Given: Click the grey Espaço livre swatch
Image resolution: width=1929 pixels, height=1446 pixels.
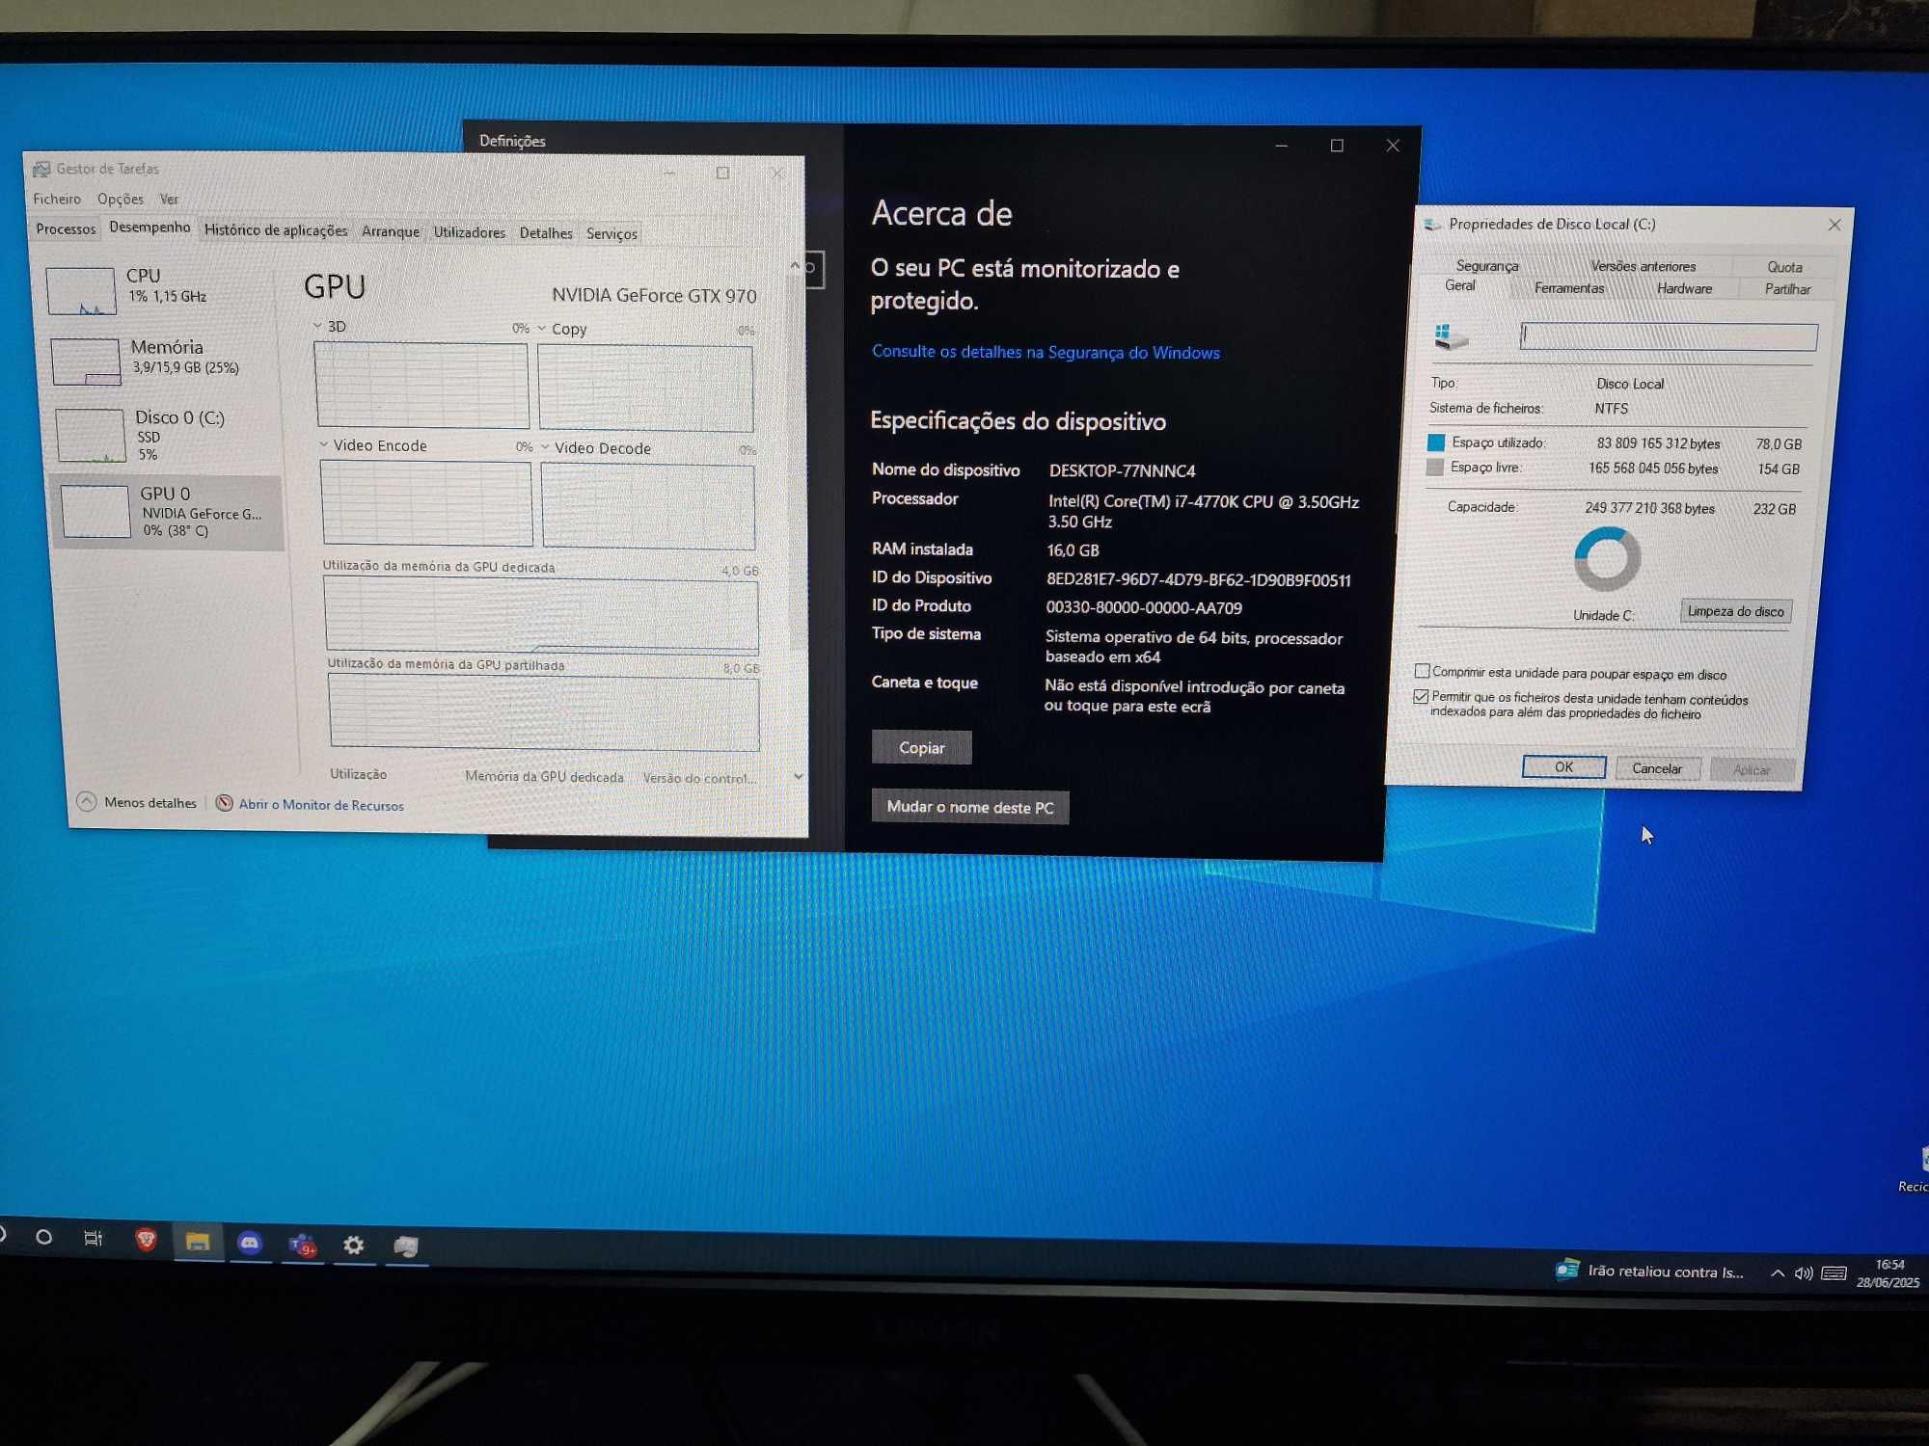Looking at the screenshot, I should click(1435, 468).
